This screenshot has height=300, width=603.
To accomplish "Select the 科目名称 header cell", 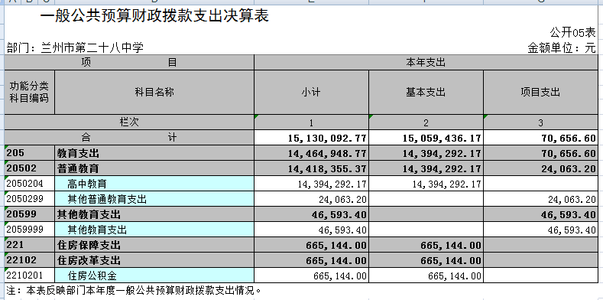I will point(154,92).
